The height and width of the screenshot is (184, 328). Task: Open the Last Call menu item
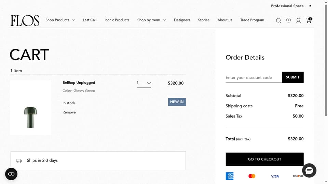90,20
